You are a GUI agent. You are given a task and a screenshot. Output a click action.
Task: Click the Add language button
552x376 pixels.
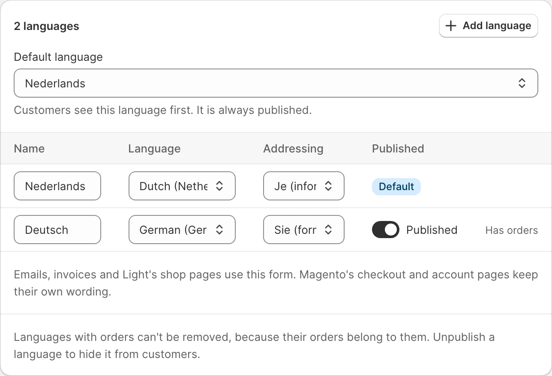(488, 26)
